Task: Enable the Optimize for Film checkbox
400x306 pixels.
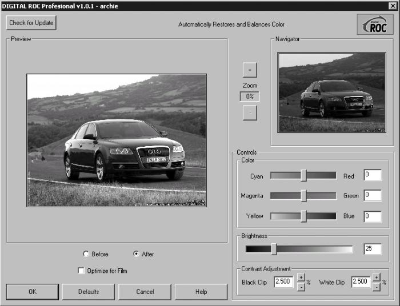Action: [x=81, y=271]
